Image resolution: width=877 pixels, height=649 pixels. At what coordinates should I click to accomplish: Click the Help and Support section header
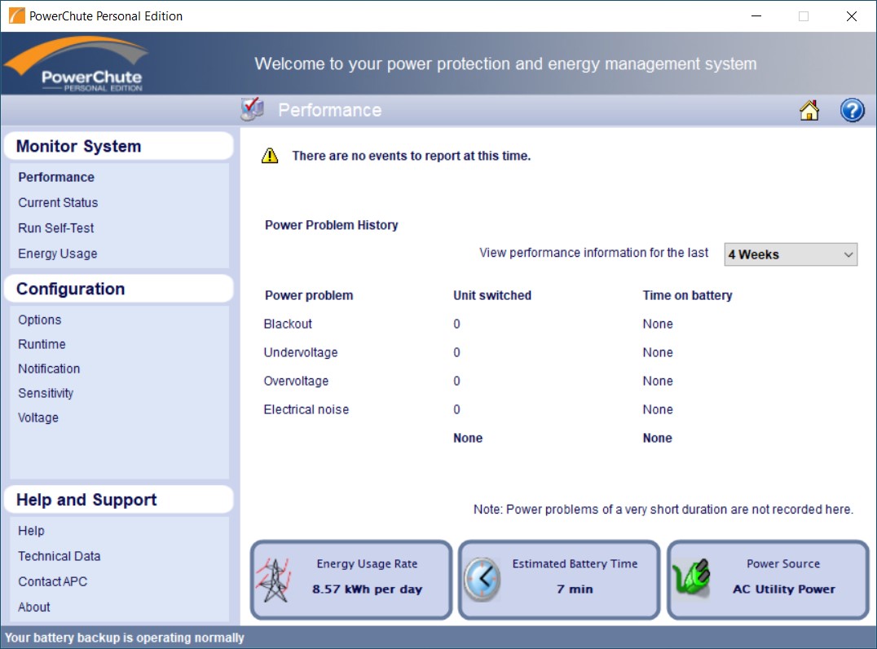118,500
